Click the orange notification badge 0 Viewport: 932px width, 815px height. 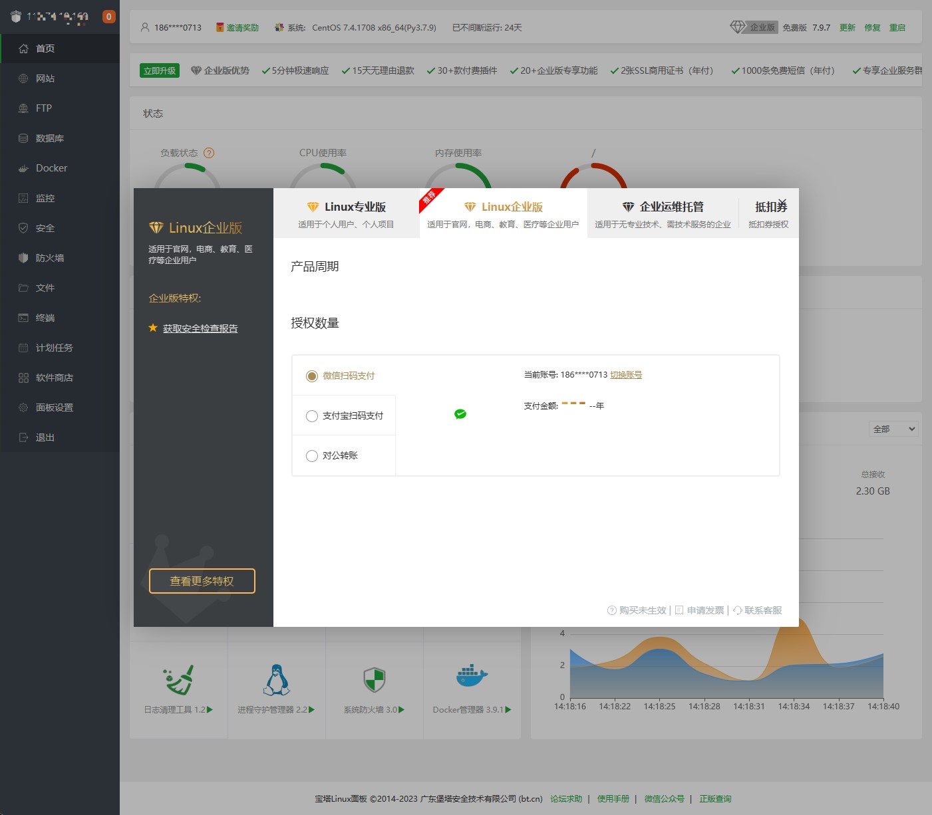tap(109, 17)
